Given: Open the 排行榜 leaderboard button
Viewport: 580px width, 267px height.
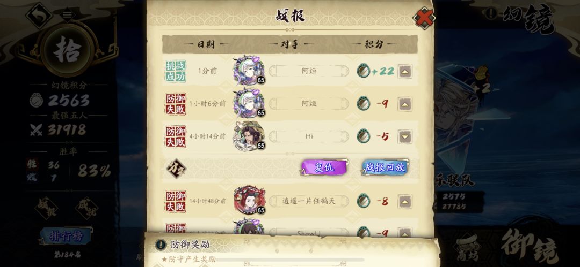Looking at the screenshot, I should pos(66,236).
